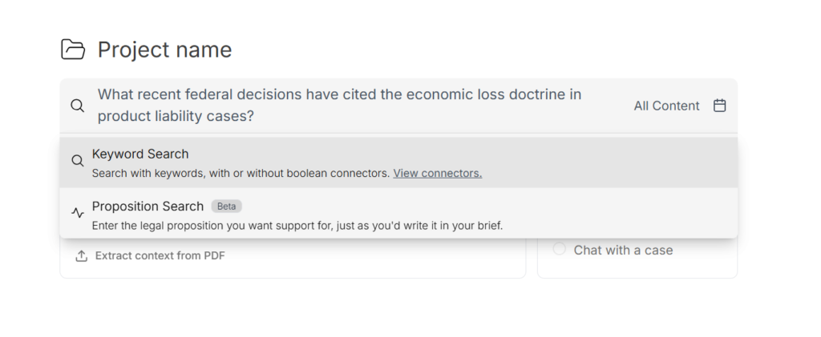The image size is (821, 337).
Task: Expand the All Content filter dropdown
Action: tap(666, 106)
